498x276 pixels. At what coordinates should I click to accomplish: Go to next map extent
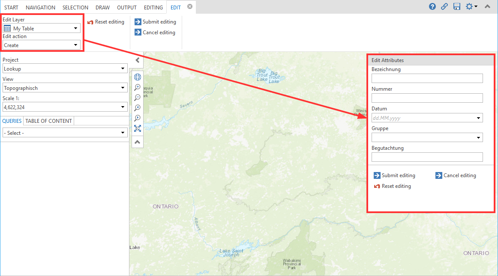[138, 118]
